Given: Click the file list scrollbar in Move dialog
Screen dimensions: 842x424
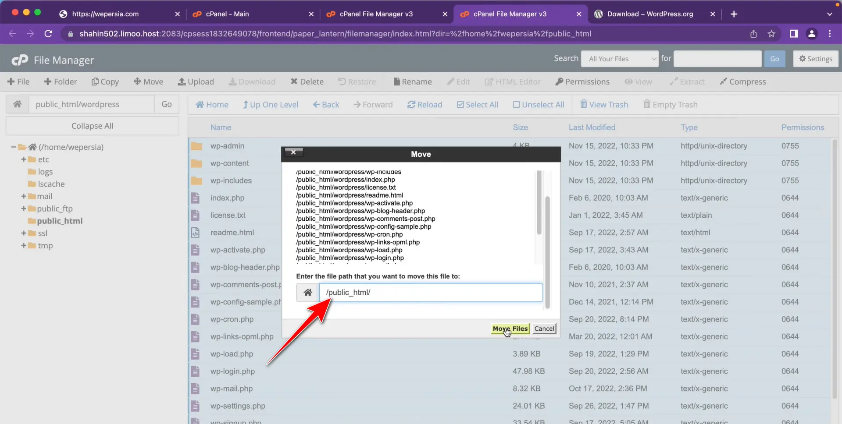Looking at the screenshot, I should pyautogui.click(x=539, y=202).
